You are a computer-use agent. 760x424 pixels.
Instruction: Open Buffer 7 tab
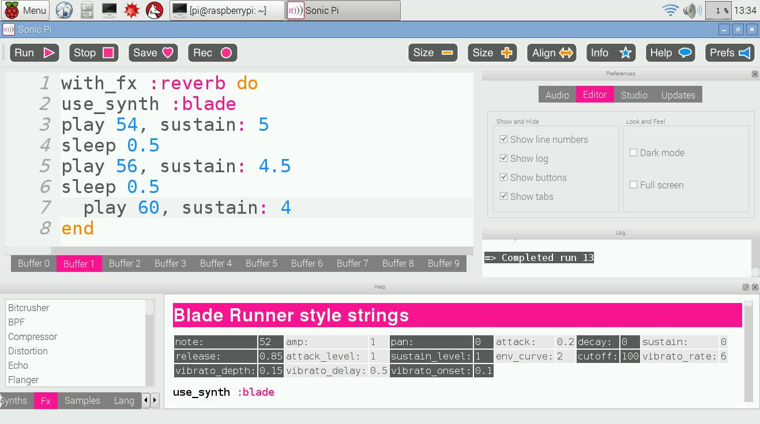pos(352,263)
